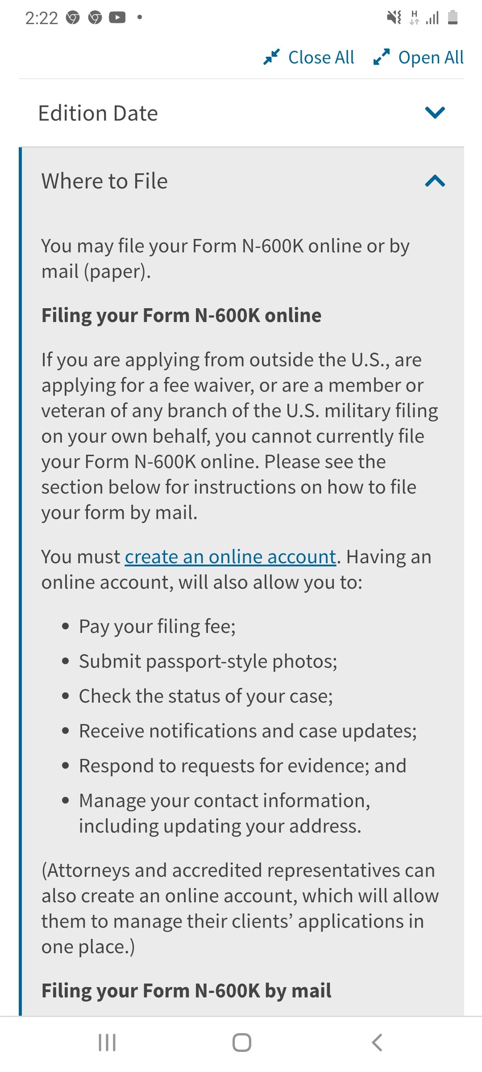
Task: Click the Open All link
Action: 431,58
